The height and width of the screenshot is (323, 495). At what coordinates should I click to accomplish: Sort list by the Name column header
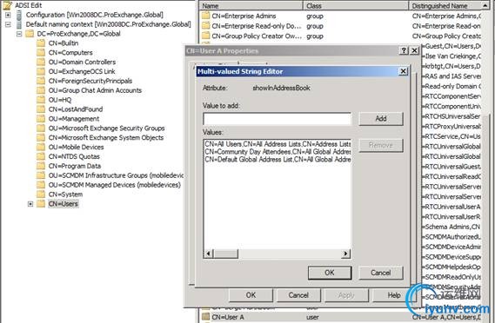251,6
